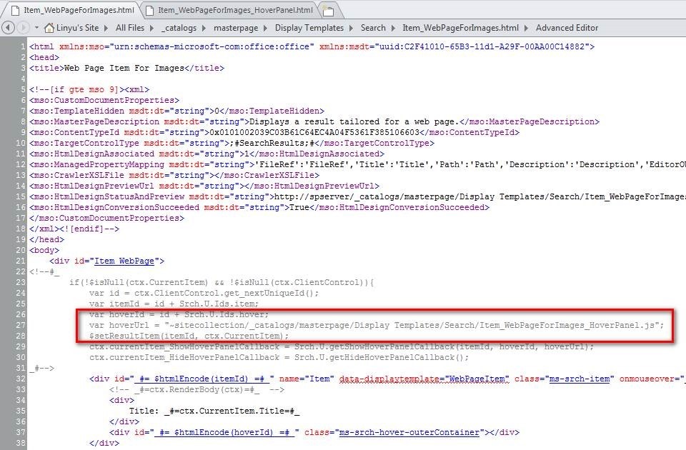The image size is (686, 450).
Task: Click 'ctx.currentItem_ShowHoverPanelCallback' on line 29
Action: (x=184, y=347)
